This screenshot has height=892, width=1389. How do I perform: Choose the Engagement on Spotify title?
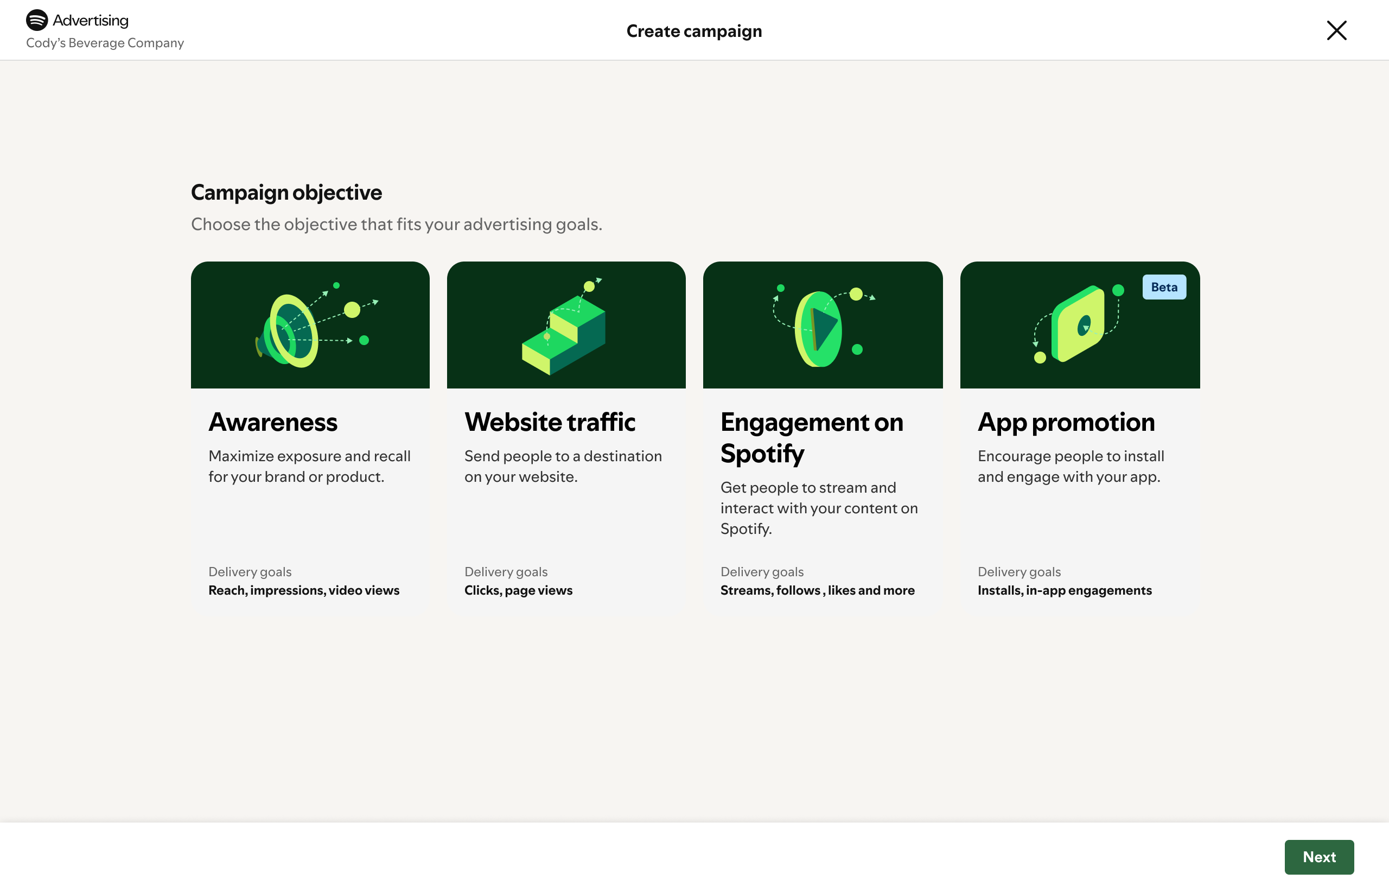[x=812, y=437]
